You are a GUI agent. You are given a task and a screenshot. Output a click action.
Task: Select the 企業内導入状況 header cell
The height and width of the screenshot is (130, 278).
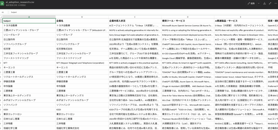click(x=135, y=21)
